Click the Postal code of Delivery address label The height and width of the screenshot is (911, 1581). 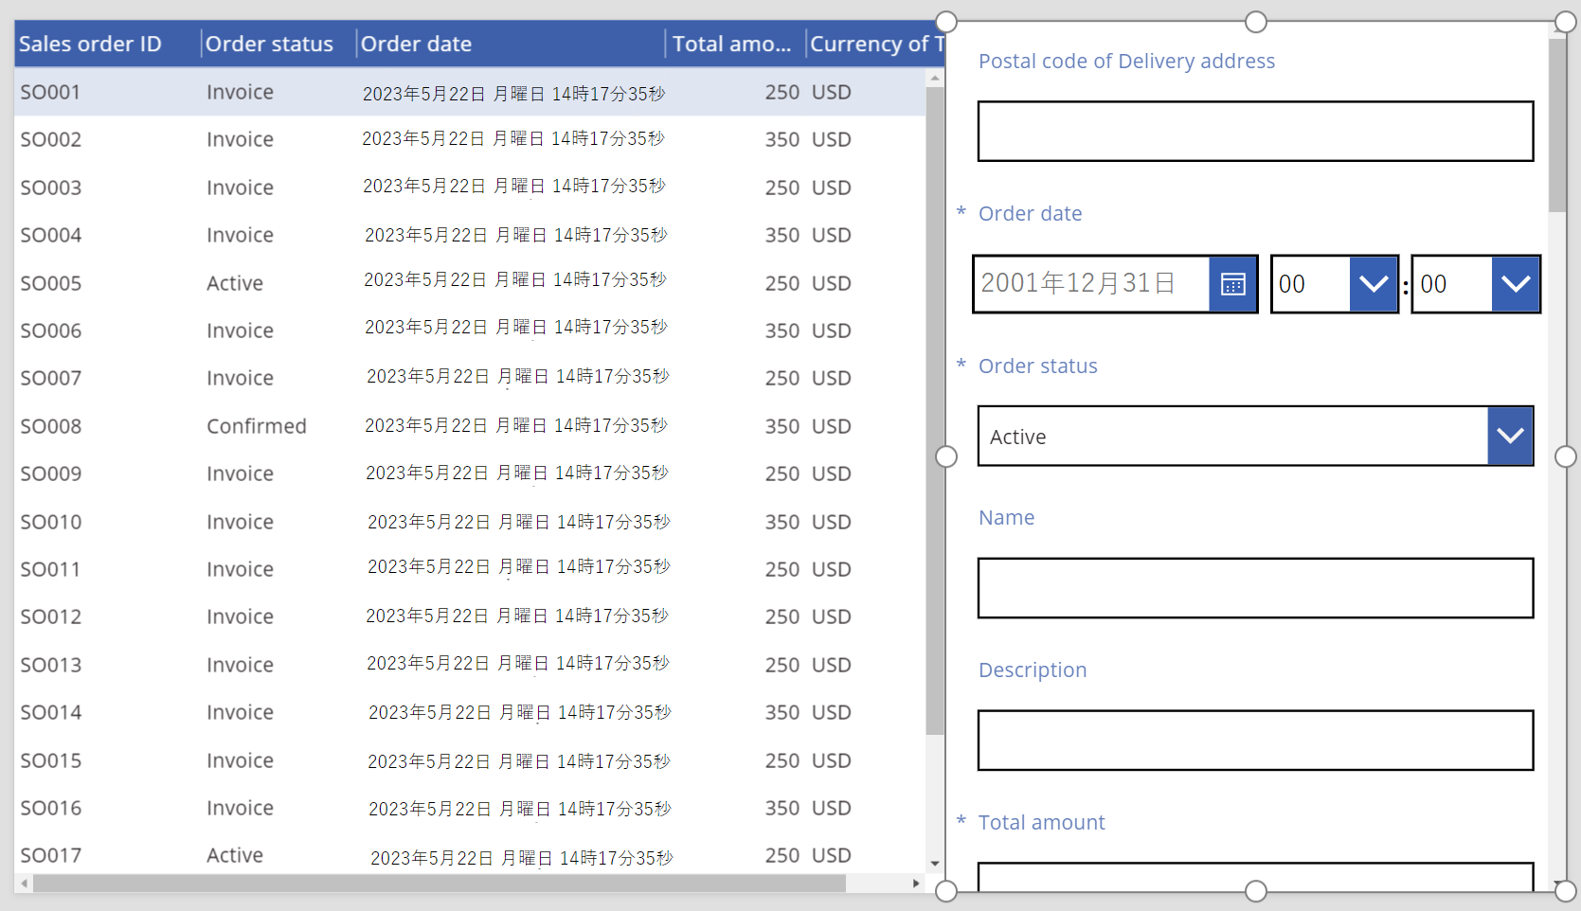point(1127,61)
